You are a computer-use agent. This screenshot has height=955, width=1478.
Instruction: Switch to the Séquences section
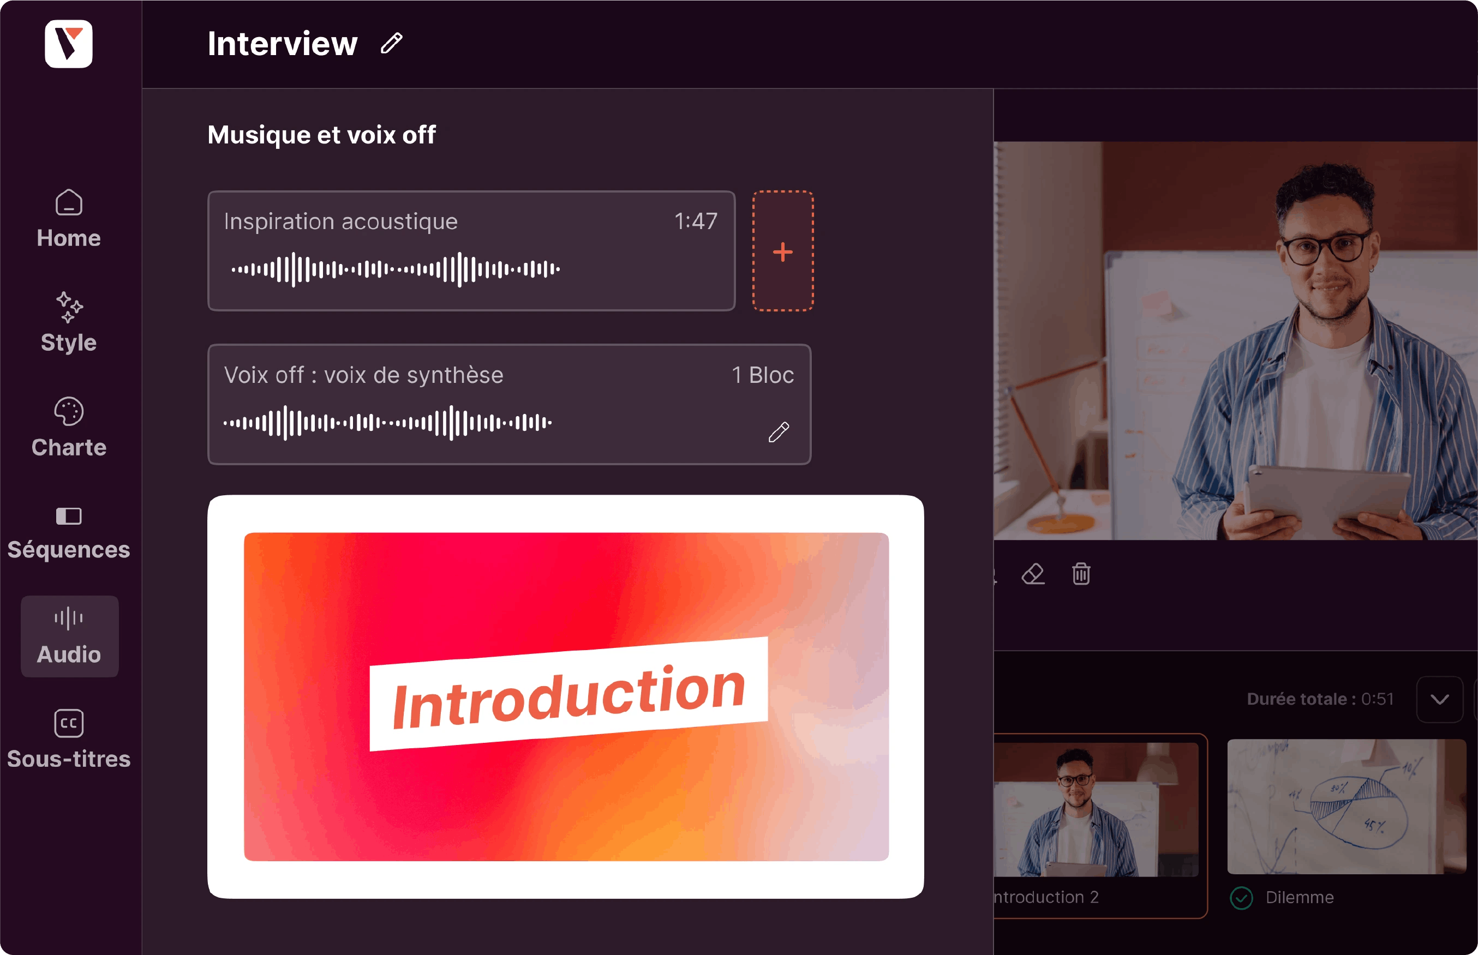coord(69,532)
